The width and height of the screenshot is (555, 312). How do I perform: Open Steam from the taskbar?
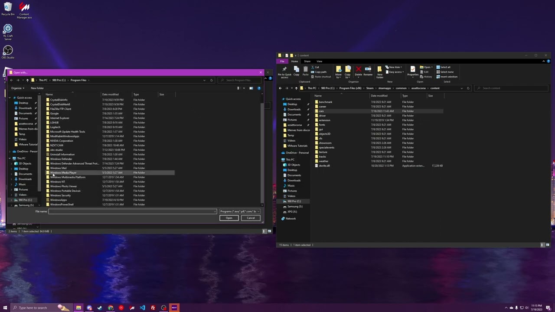coord(100,308)
